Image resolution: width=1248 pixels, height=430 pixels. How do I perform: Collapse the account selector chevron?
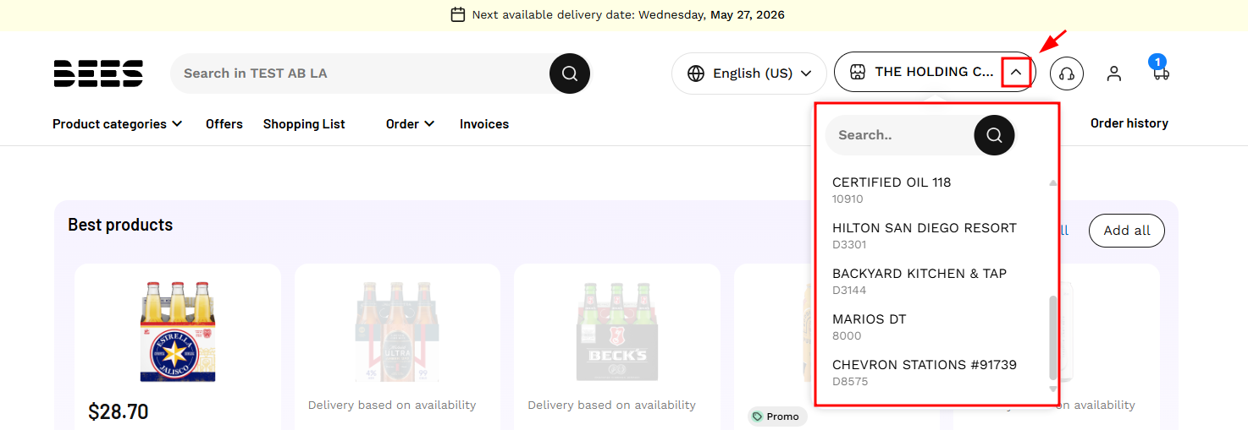(x=1016, y=73)
